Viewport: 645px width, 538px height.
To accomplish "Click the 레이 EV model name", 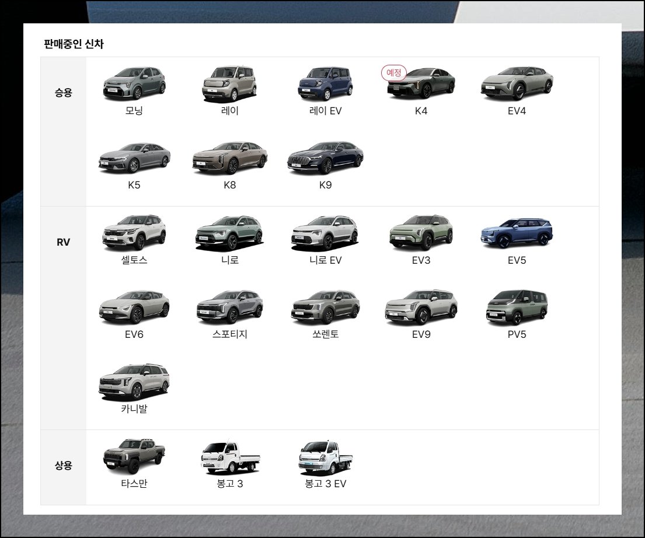I will click(x=325, y=111).
